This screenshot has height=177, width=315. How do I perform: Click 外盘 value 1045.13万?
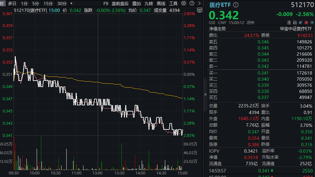[249, 119]
